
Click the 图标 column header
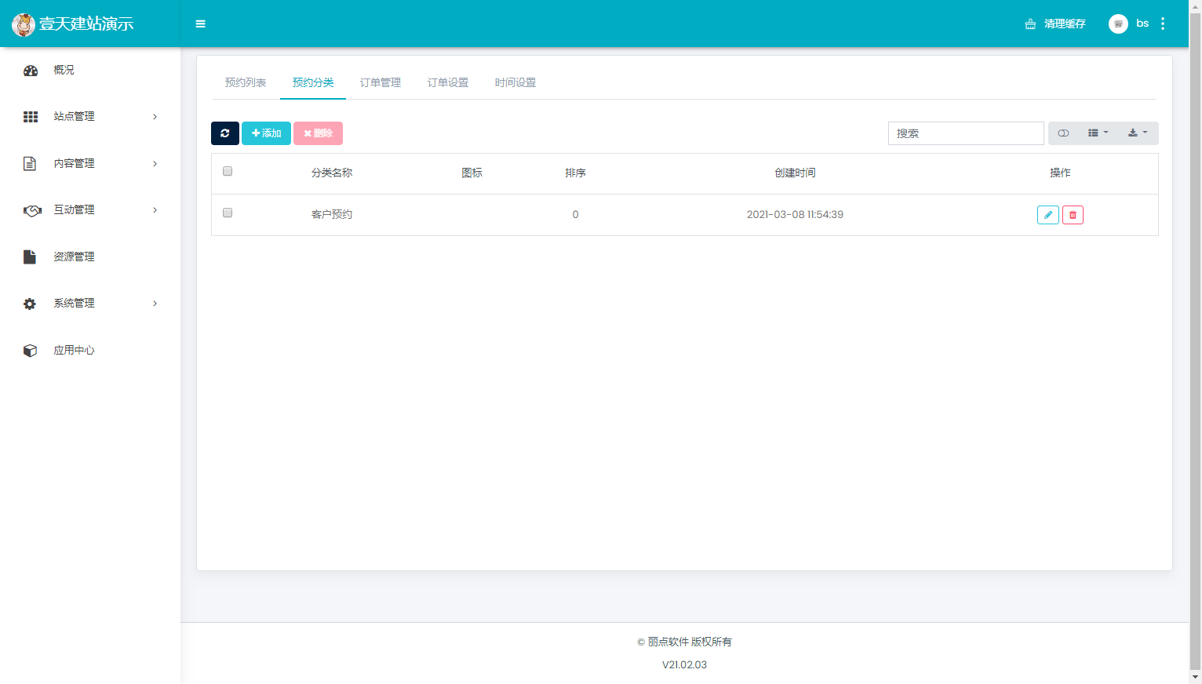472,173
